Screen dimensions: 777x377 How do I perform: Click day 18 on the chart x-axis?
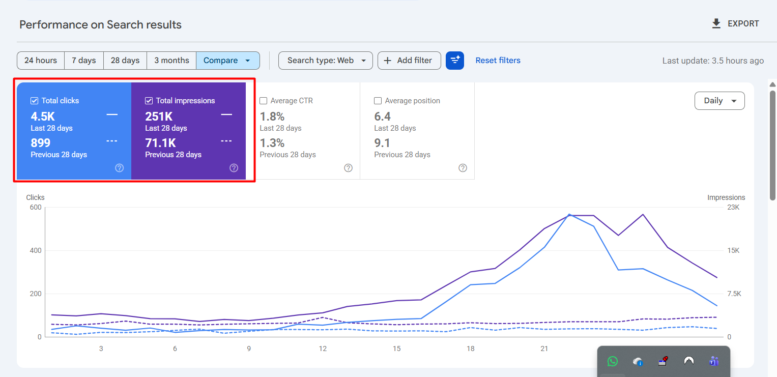tap(471, 349)
